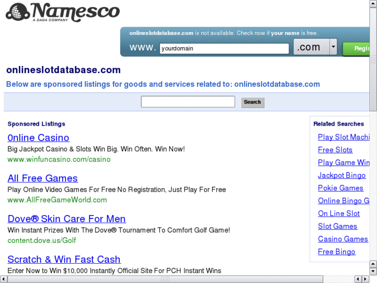Open Dove Skin Care For Men link
The height and width of the screenshot is (283, 377).
[x=66, y=219]
